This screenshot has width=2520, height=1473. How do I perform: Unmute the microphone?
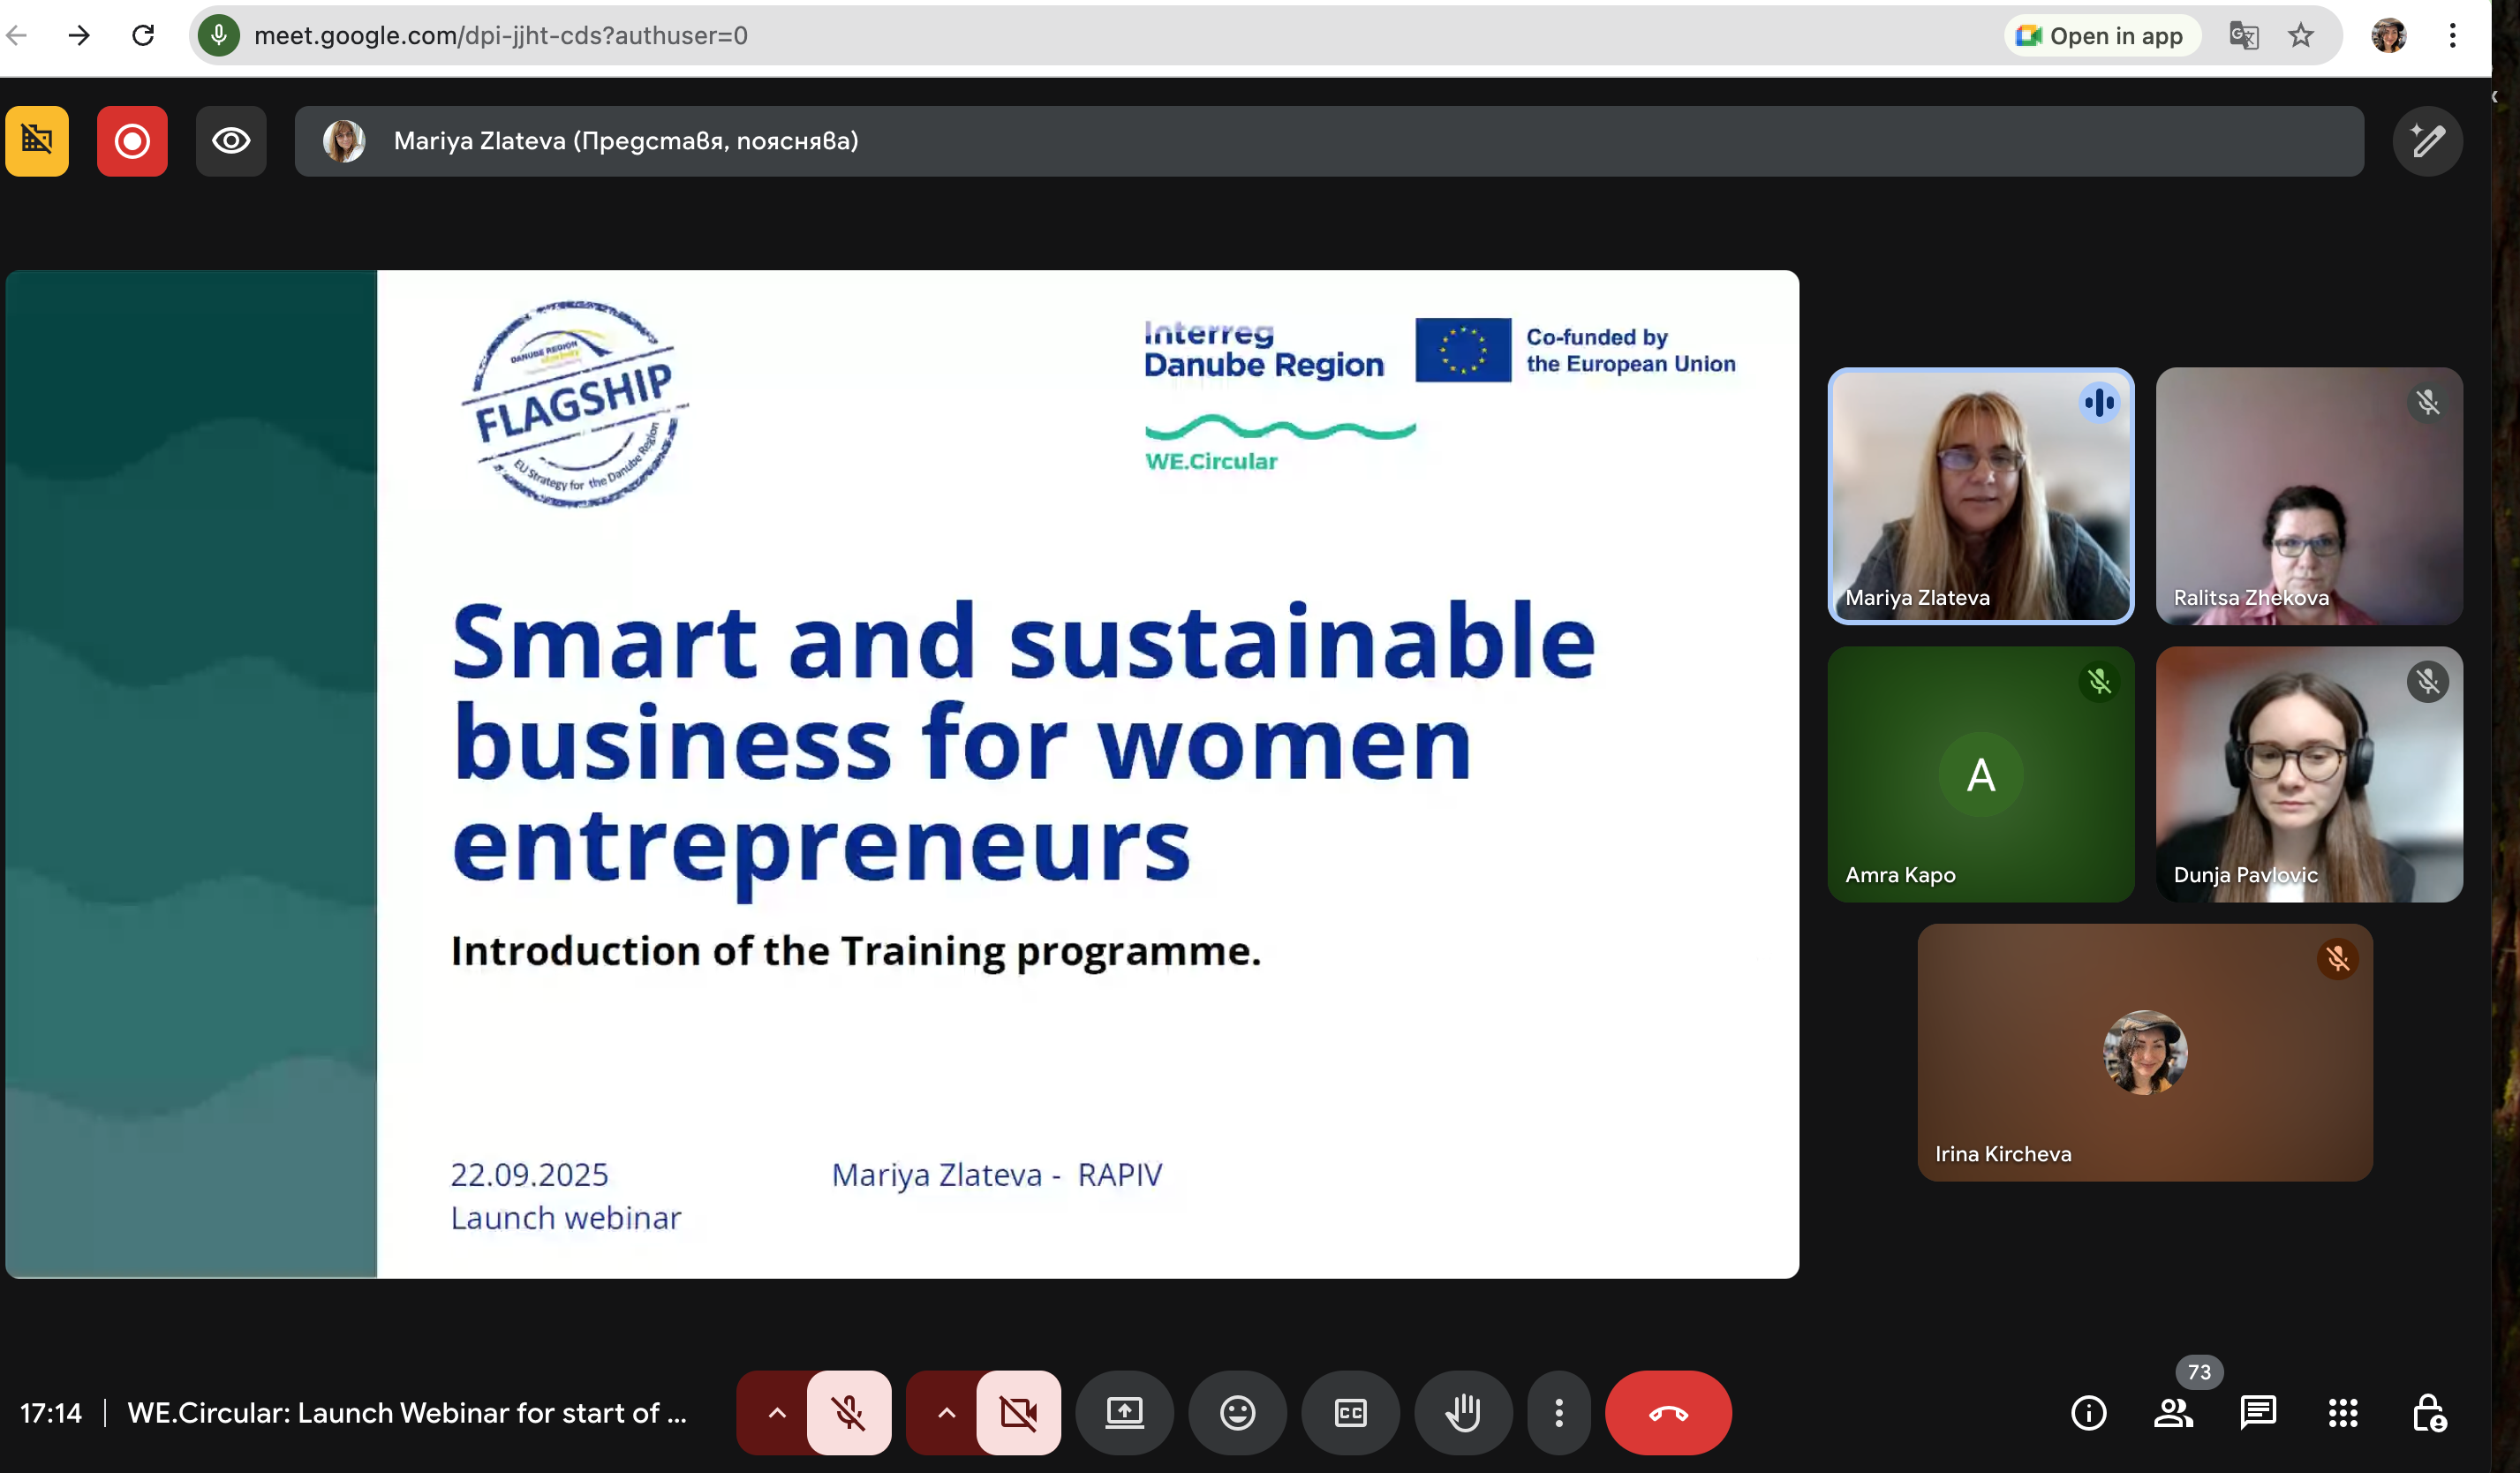pyautogui.click(x=849, y=1412)
